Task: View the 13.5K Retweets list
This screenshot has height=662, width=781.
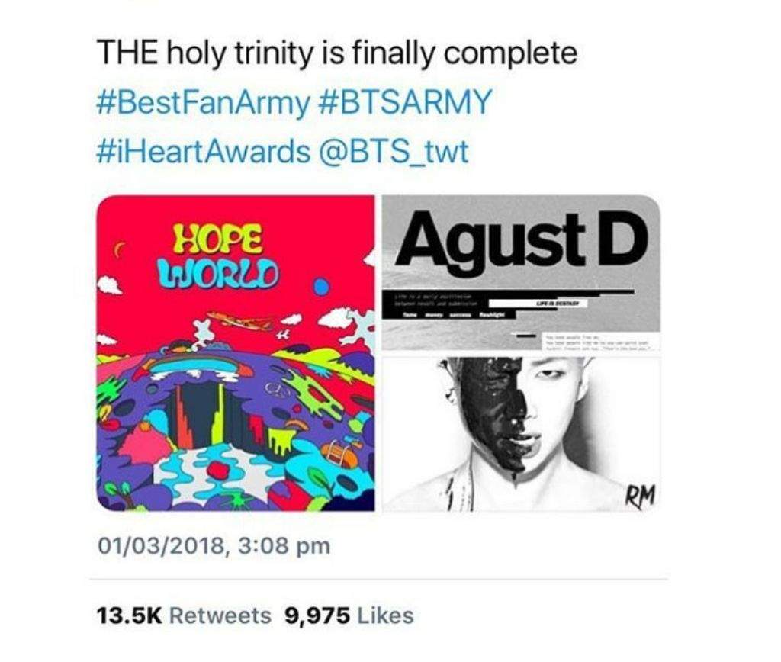Action: pos(183,615)
